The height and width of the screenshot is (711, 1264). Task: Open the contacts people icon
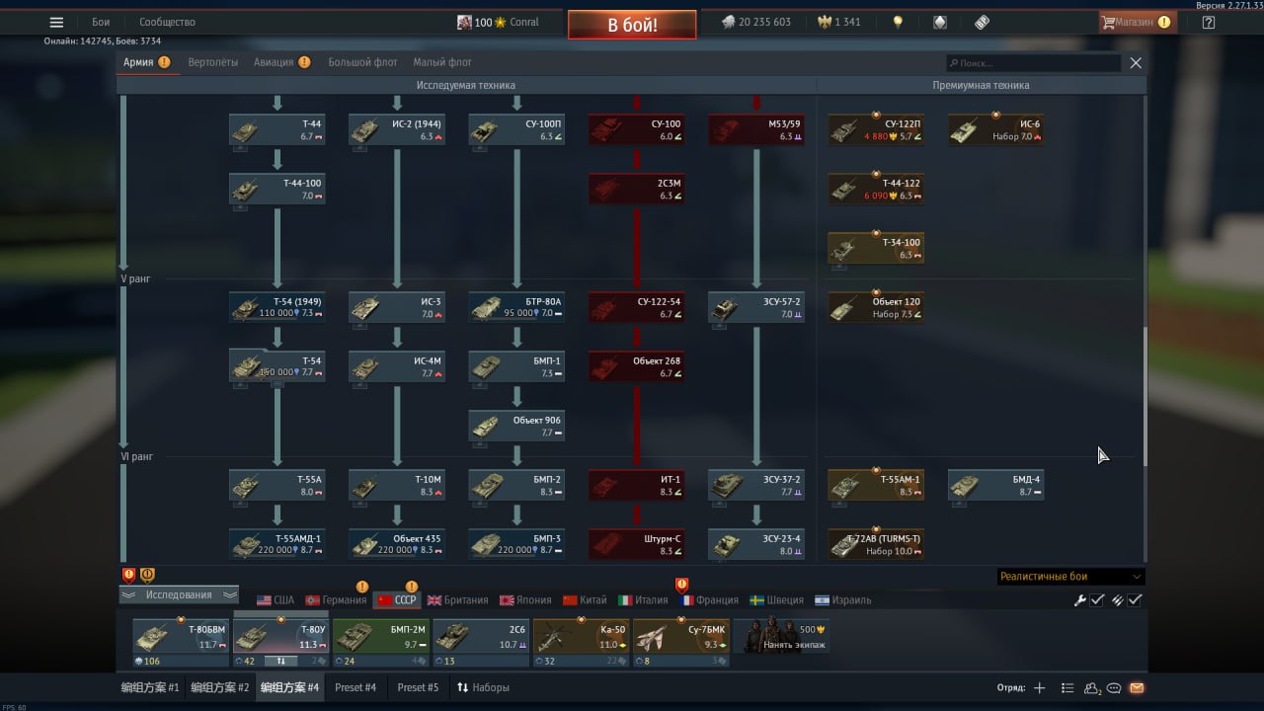tap(1092, 688)
